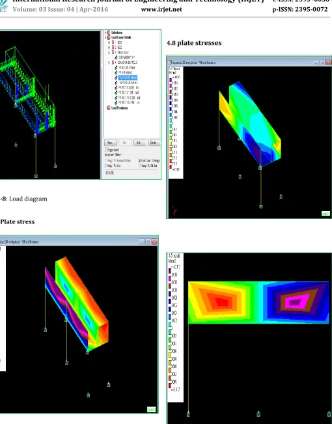332x424 pixels.
Task: Click the edit list field showing '38 To 58'
Action: 131,173
